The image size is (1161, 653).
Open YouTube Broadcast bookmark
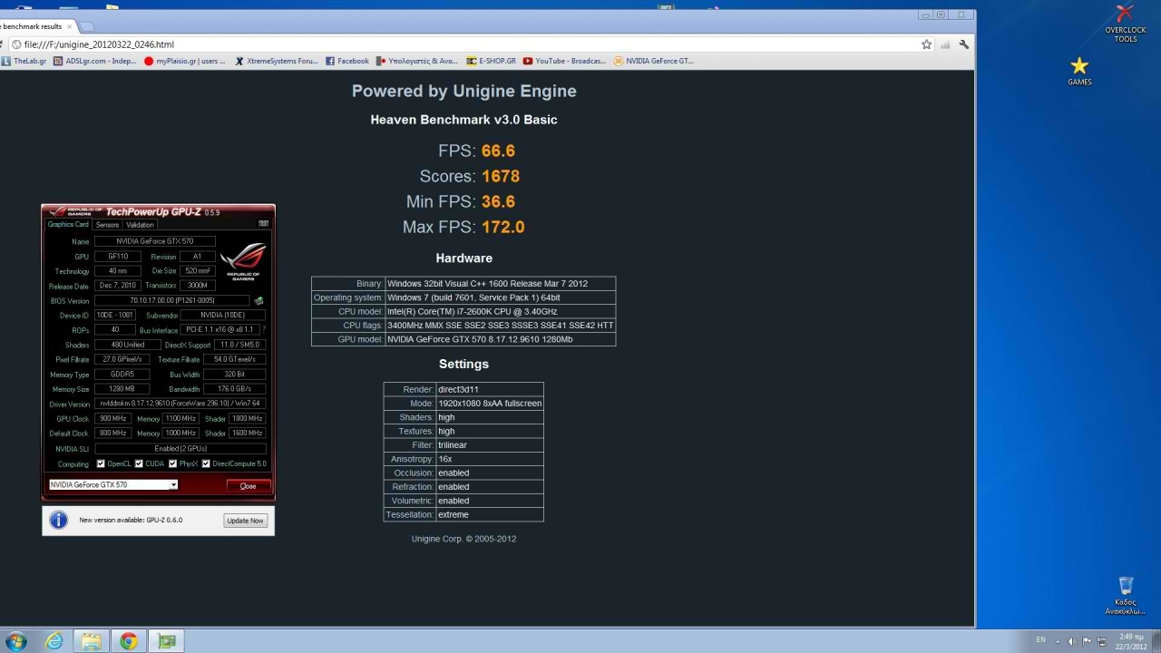(x=564, y=62)
